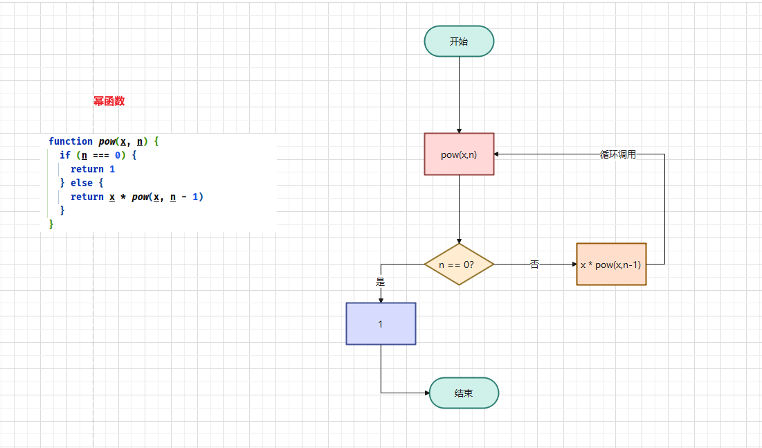This screenshot has height=448, width=762.
Task: Click the function pow(x, n) code line
Action: click(104, 141)
